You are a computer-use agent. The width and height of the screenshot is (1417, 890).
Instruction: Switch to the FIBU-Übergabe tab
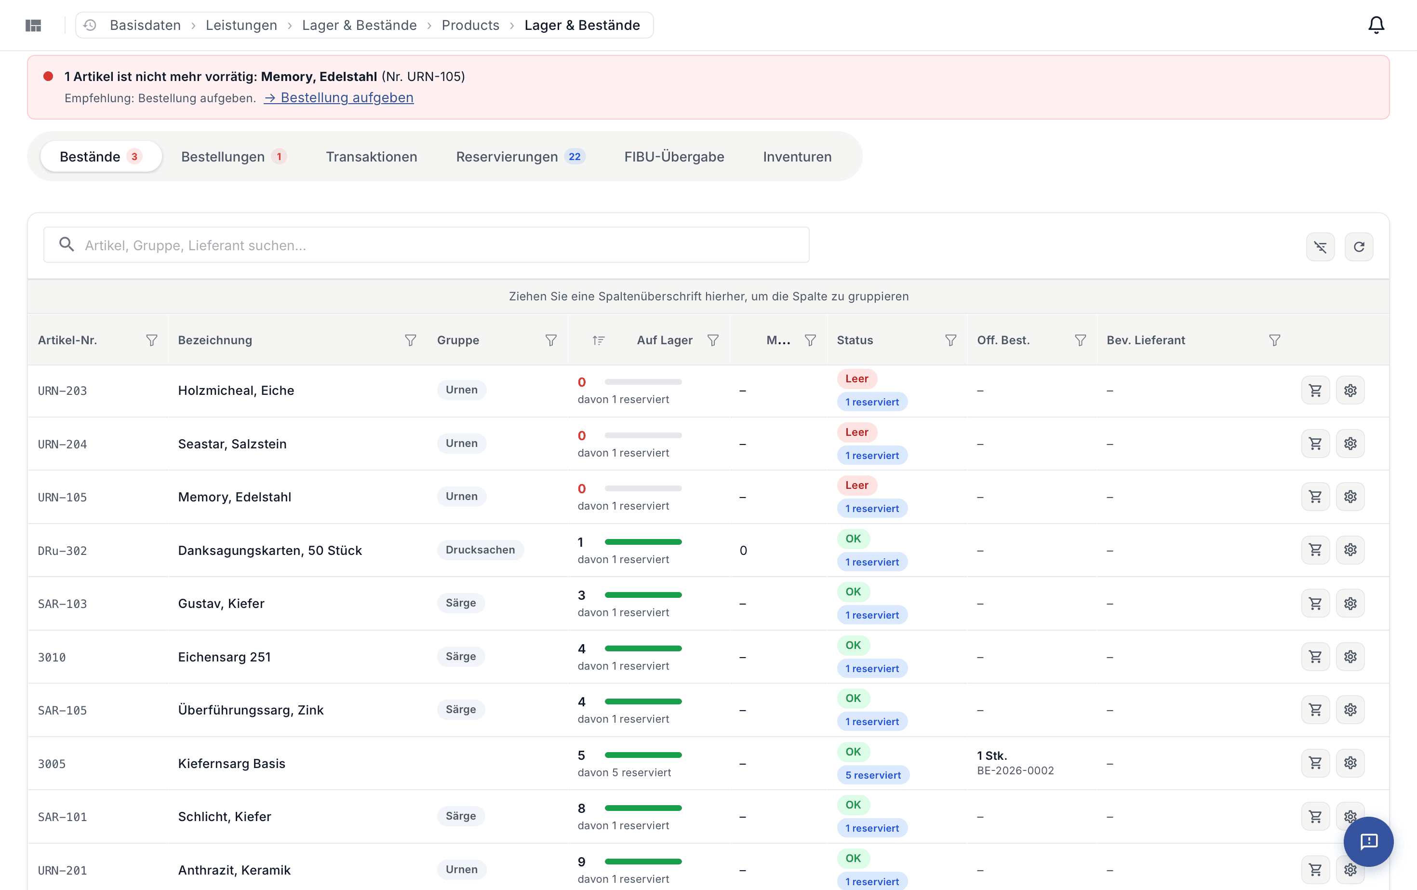tap(674, 157)
